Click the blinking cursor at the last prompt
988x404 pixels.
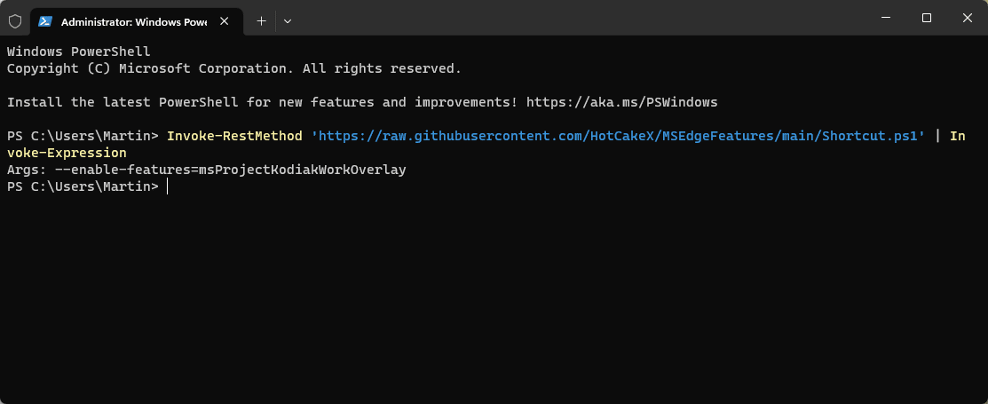(x=166, y=186)
